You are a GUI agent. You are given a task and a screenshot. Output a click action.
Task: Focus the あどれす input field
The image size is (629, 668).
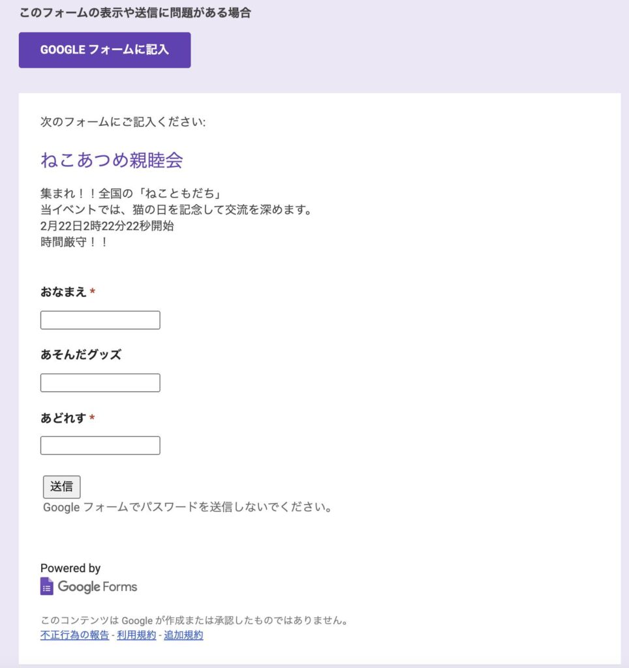click(x=100, y=445)
